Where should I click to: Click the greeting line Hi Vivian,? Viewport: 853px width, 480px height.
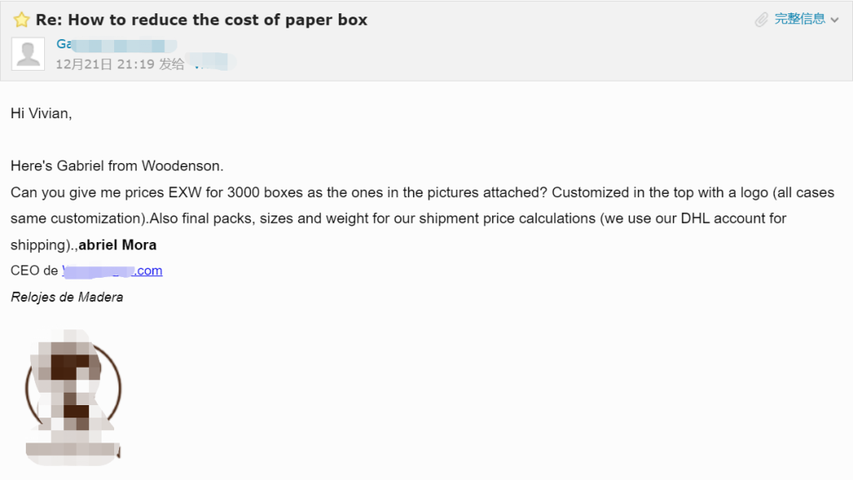pyautogui.click(x=42, y=113)
